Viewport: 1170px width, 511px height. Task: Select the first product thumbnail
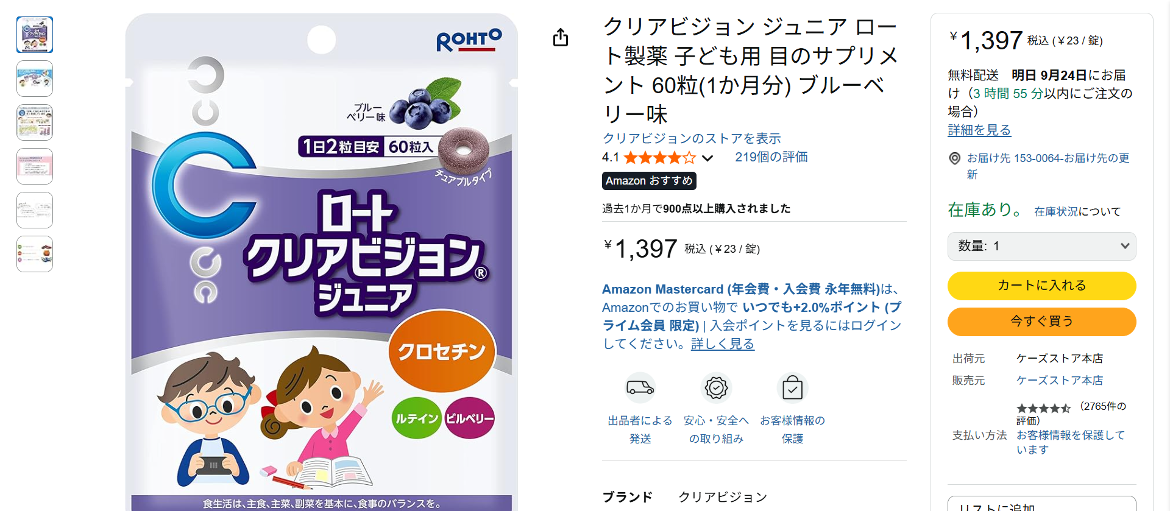tap(35, 35)
